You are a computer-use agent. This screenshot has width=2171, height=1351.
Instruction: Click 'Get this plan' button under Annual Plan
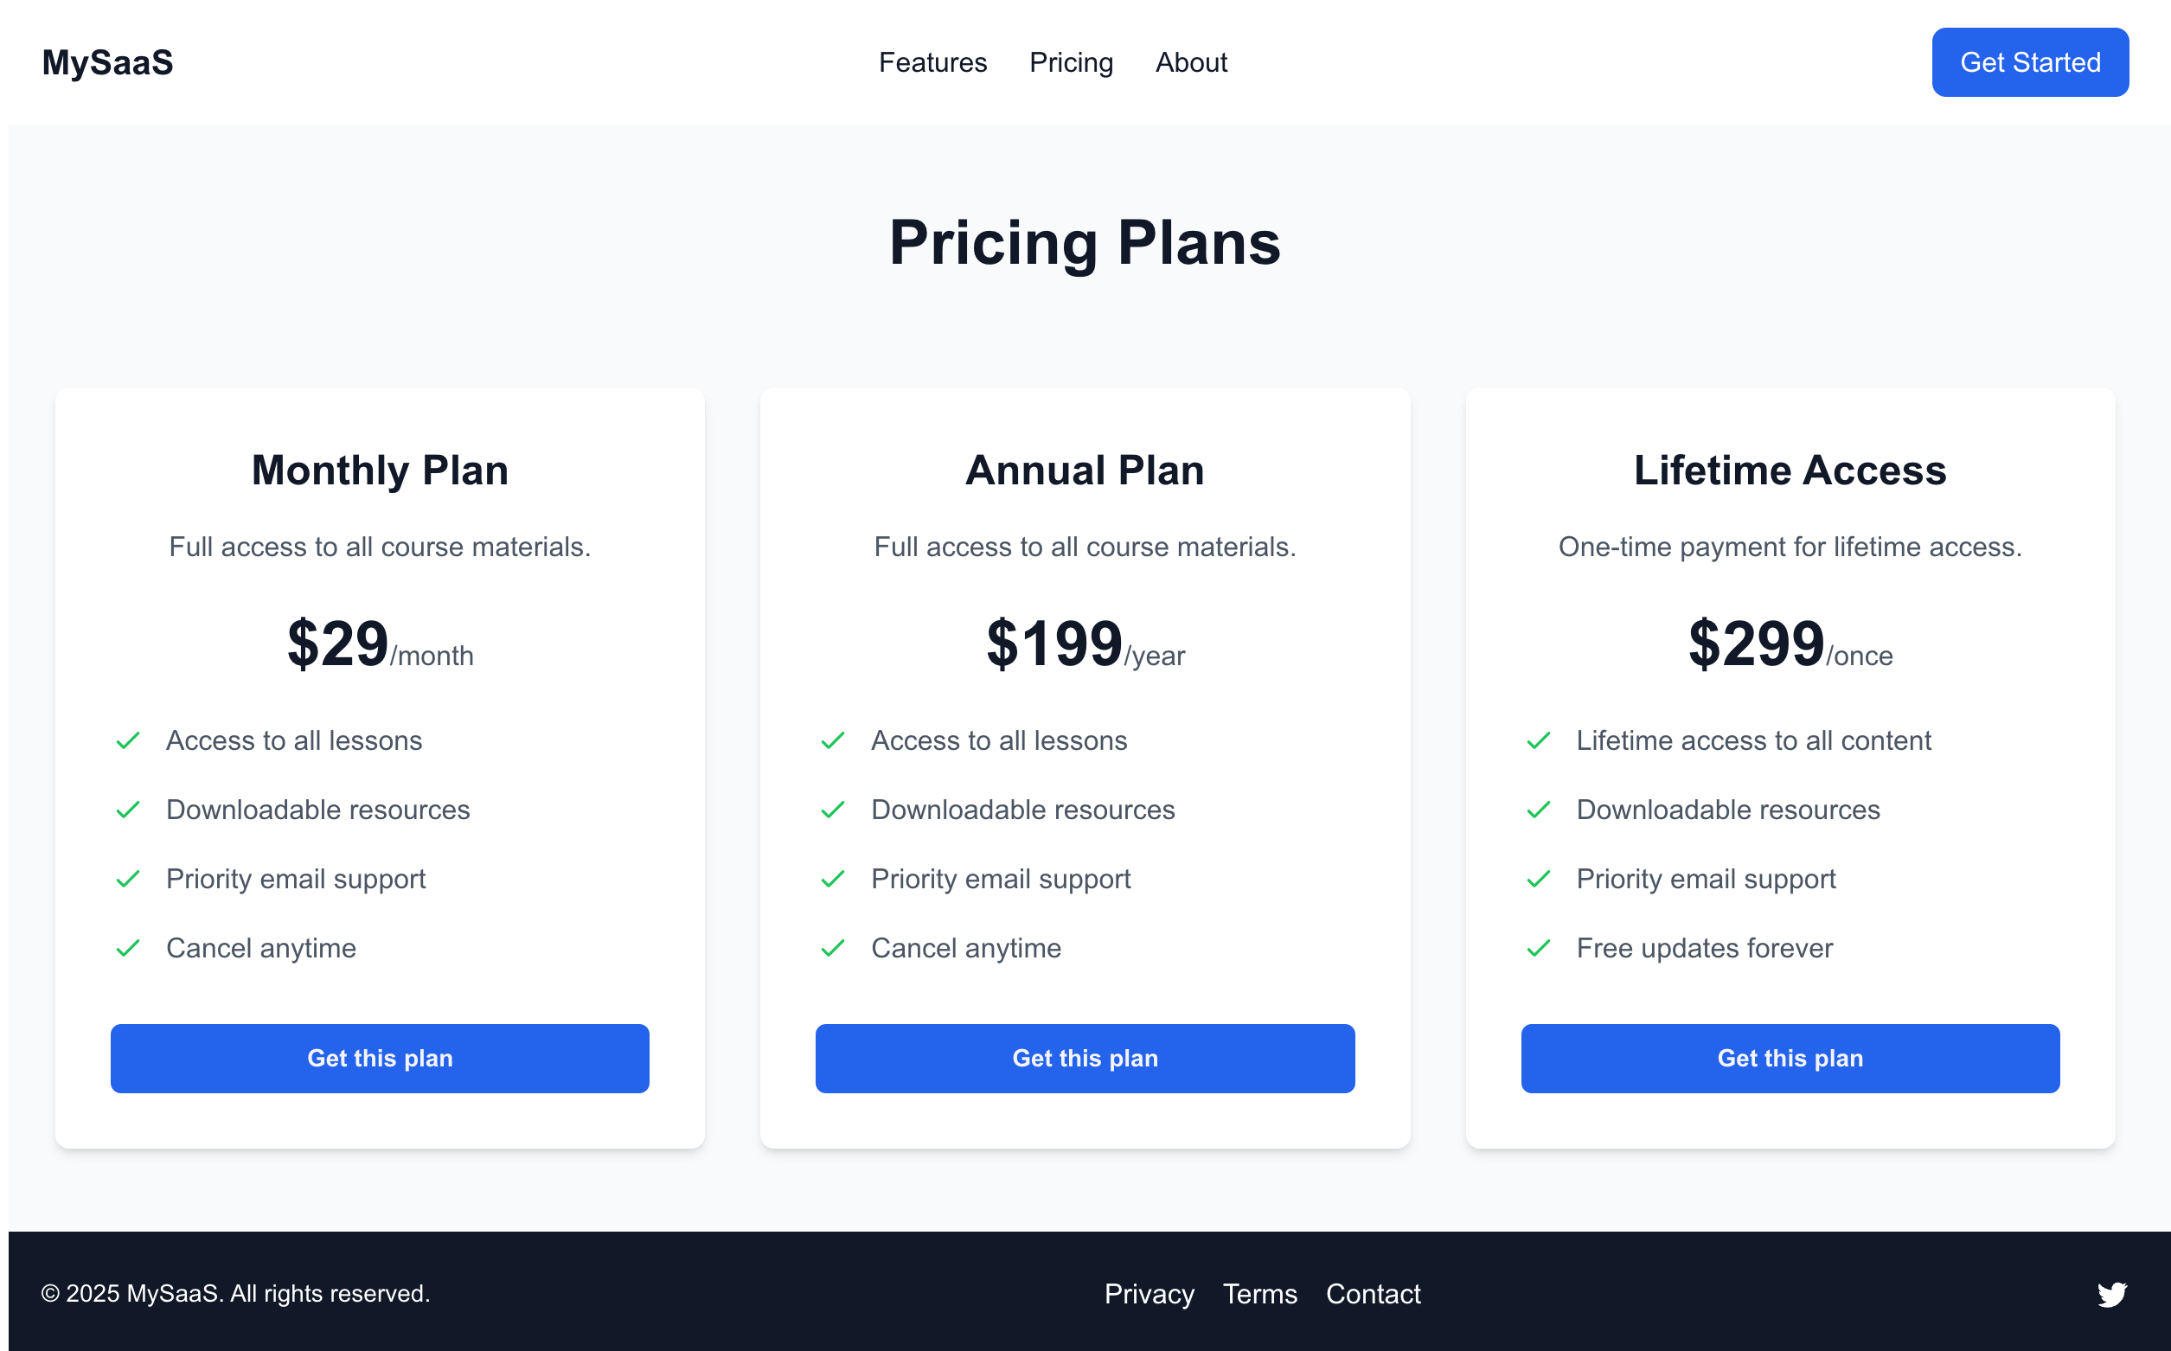coord(1085,1059)
